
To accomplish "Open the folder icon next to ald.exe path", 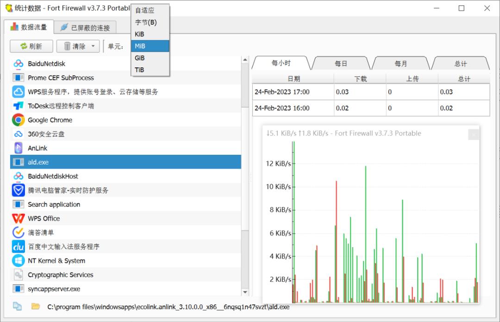I will 35,306.
